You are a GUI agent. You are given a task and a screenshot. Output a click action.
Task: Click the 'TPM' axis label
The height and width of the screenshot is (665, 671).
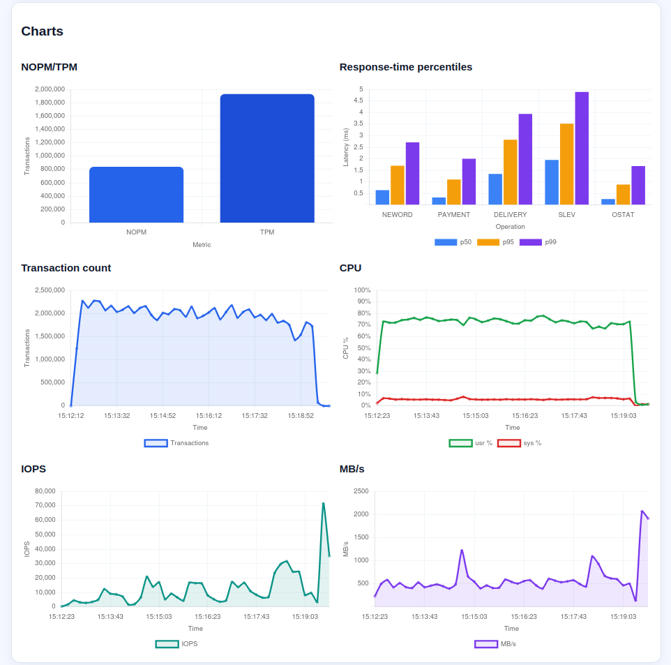tap(267, 232)
